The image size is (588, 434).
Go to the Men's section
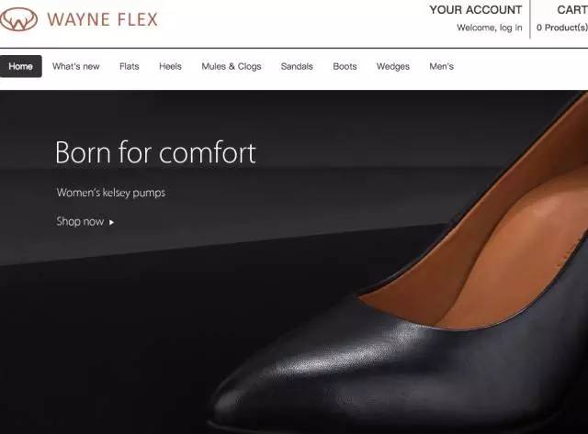pyautogui.click(x=441, y=66)
